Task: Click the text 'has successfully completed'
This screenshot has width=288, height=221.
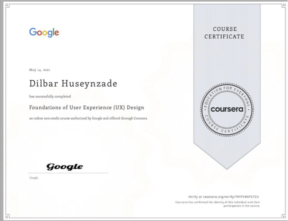Action: click(x=50, y=96)
